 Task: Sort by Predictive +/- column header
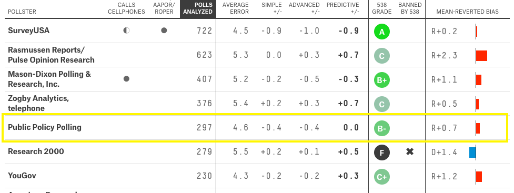click(x=343, y=8)
